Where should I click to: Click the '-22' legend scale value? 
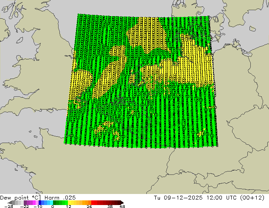[x=24, y=206]
